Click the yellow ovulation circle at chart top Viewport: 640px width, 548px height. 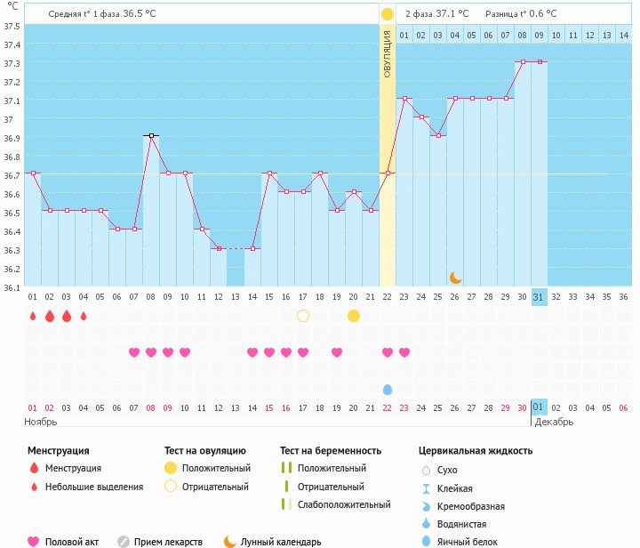click(388, 14)
